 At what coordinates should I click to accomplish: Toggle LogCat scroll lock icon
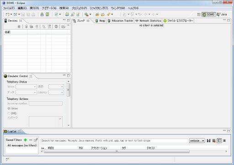224,141
